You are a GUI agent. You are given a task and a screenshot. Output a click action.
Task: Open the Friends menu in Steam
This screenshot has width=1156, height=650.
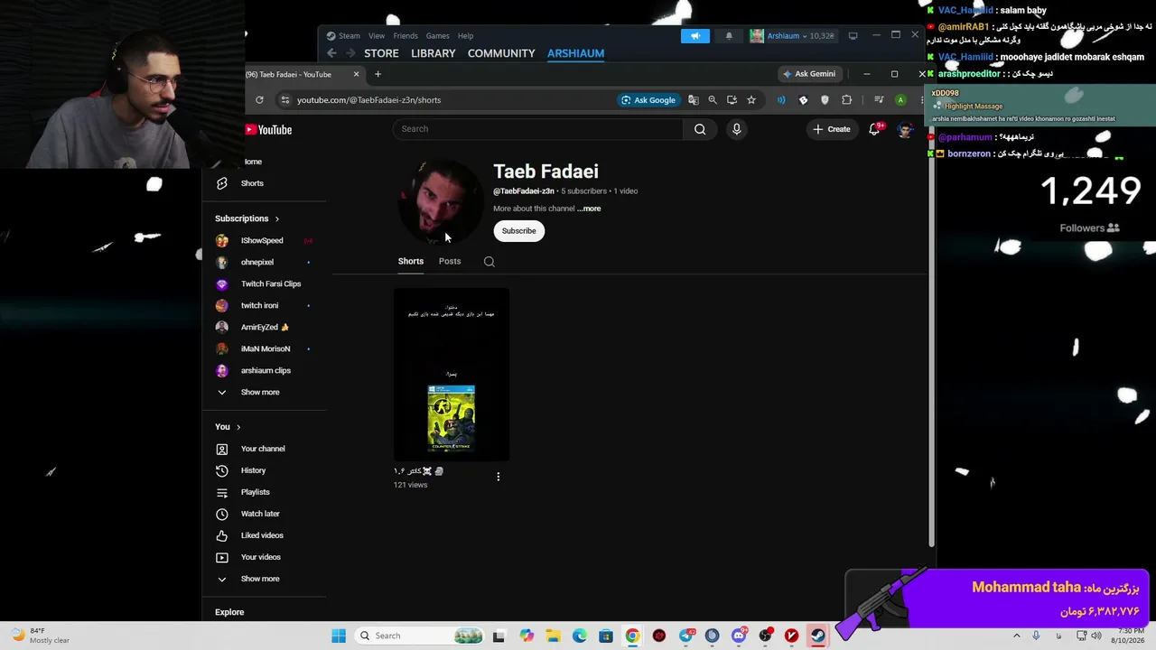[x=406, y=36]
